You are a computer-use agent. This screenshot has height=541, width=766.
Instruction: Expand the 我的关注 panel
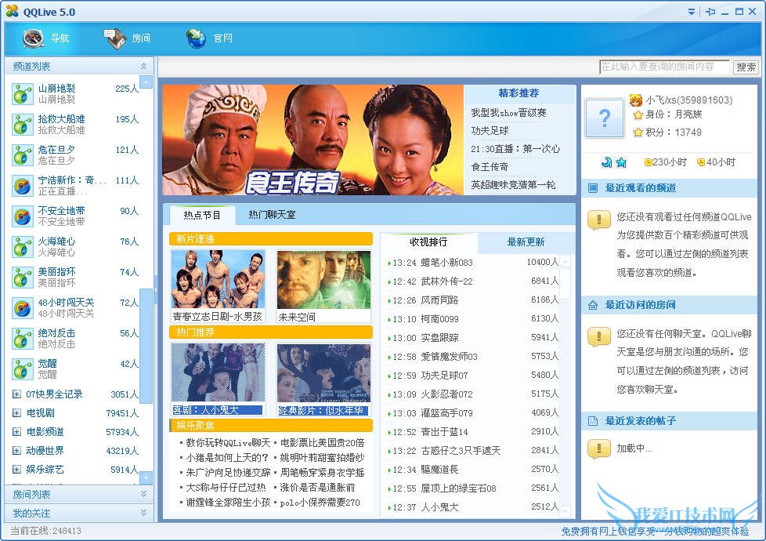tap(143, 513)
